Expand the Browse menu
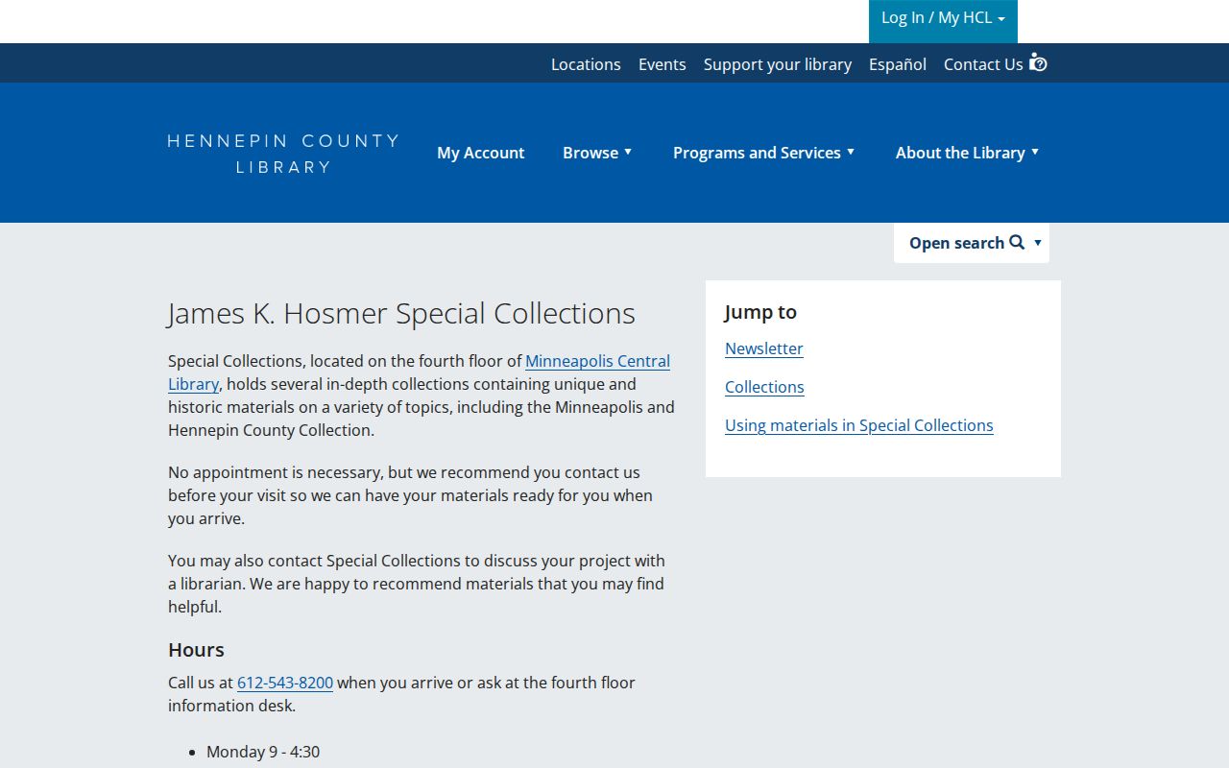Viewport: 1229px width, 768px height. pos(597,153)
